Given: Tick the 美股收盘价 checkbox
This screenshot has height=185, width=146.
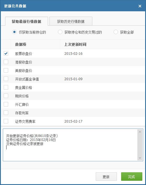Looking at the screenshot, I should pos(6,70).
